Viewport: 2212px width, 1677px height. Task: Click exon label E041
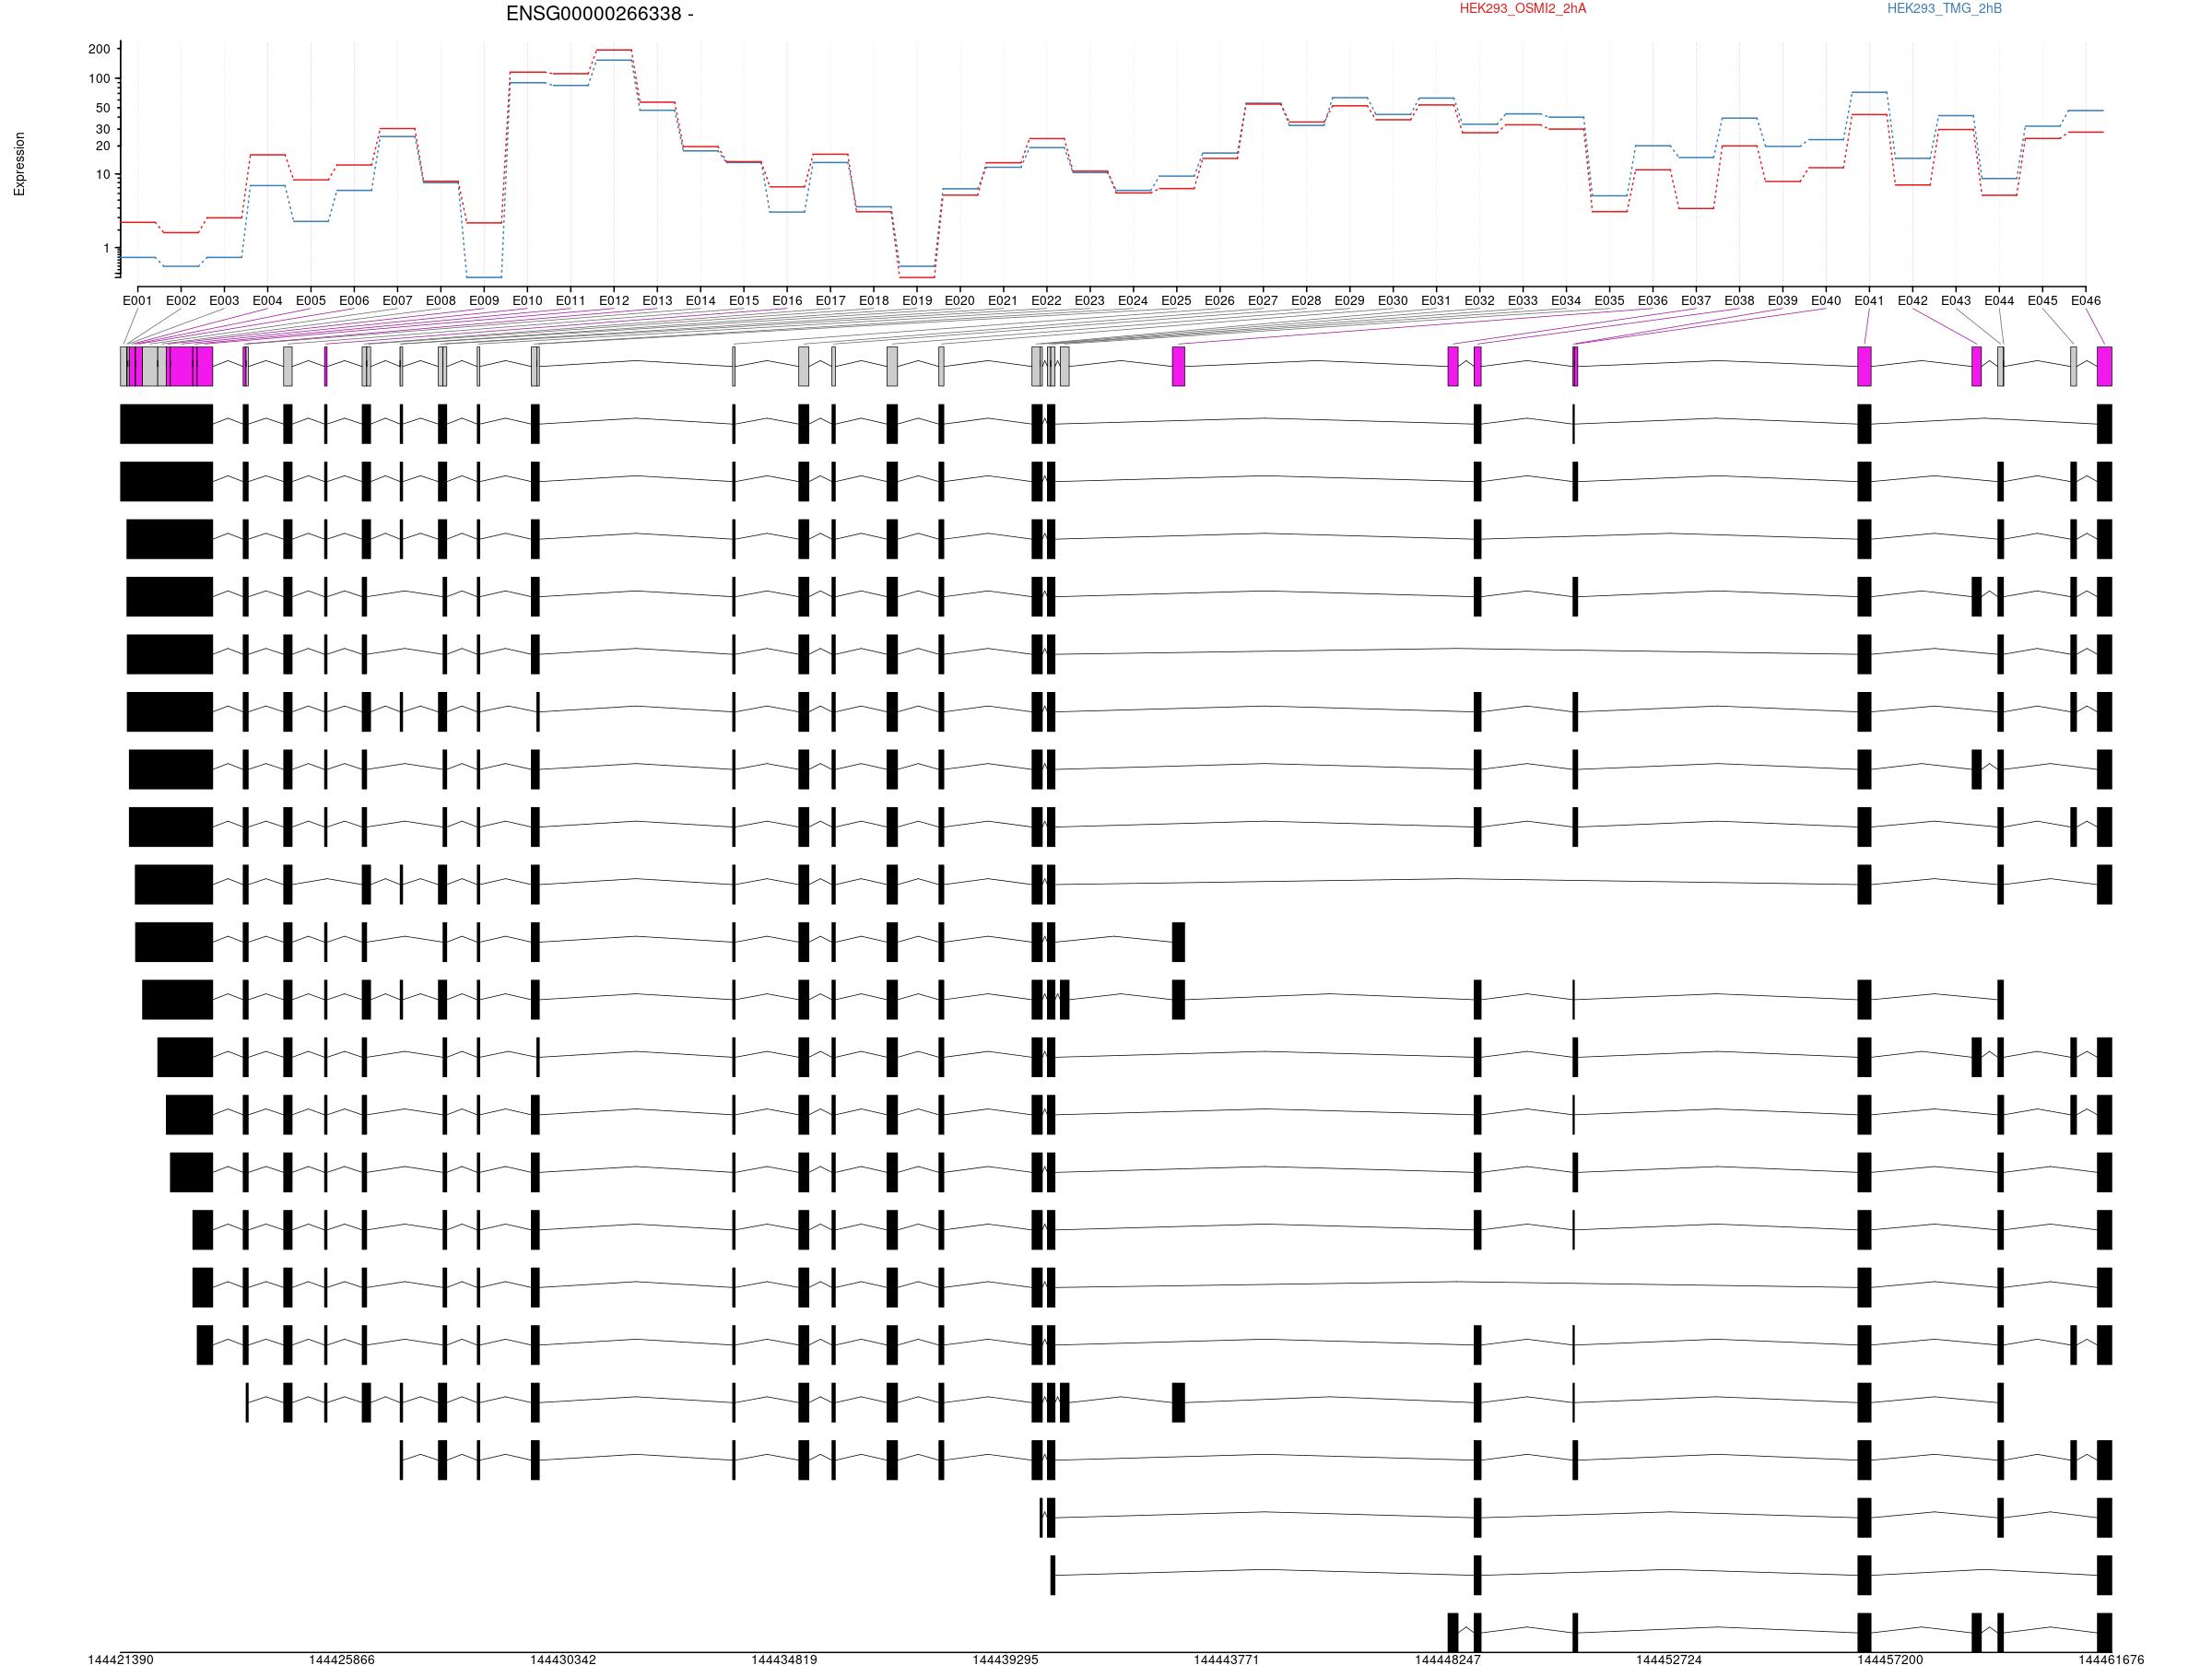pyautogui.click(x=1869, y=300)
